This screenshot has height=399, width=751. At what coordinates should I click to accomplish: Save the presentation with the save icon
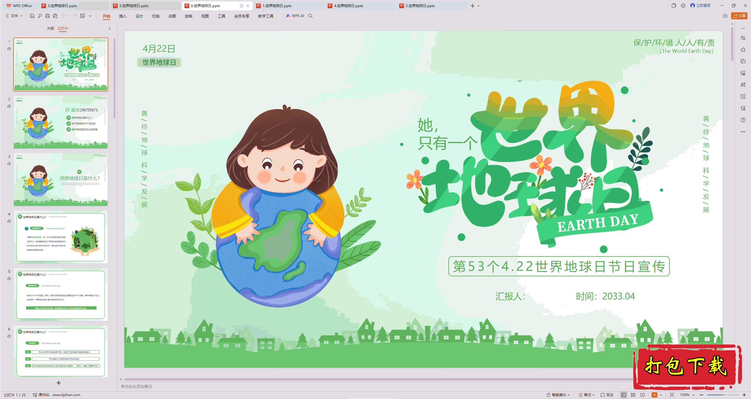click(x=32, y=16)
